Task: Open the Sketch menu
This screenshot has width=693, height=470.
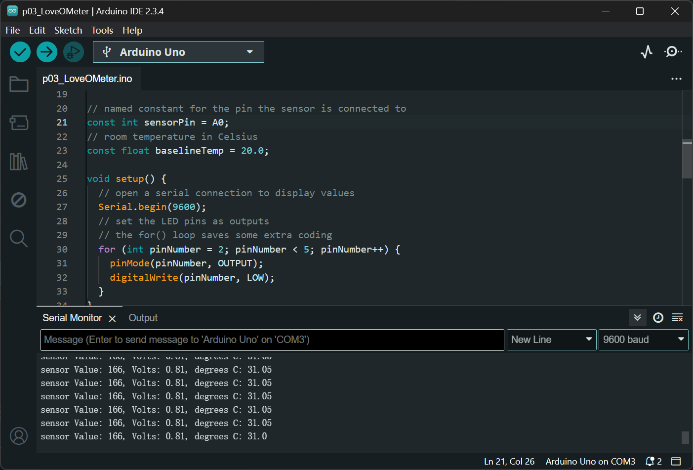Action: click(68, 30)
